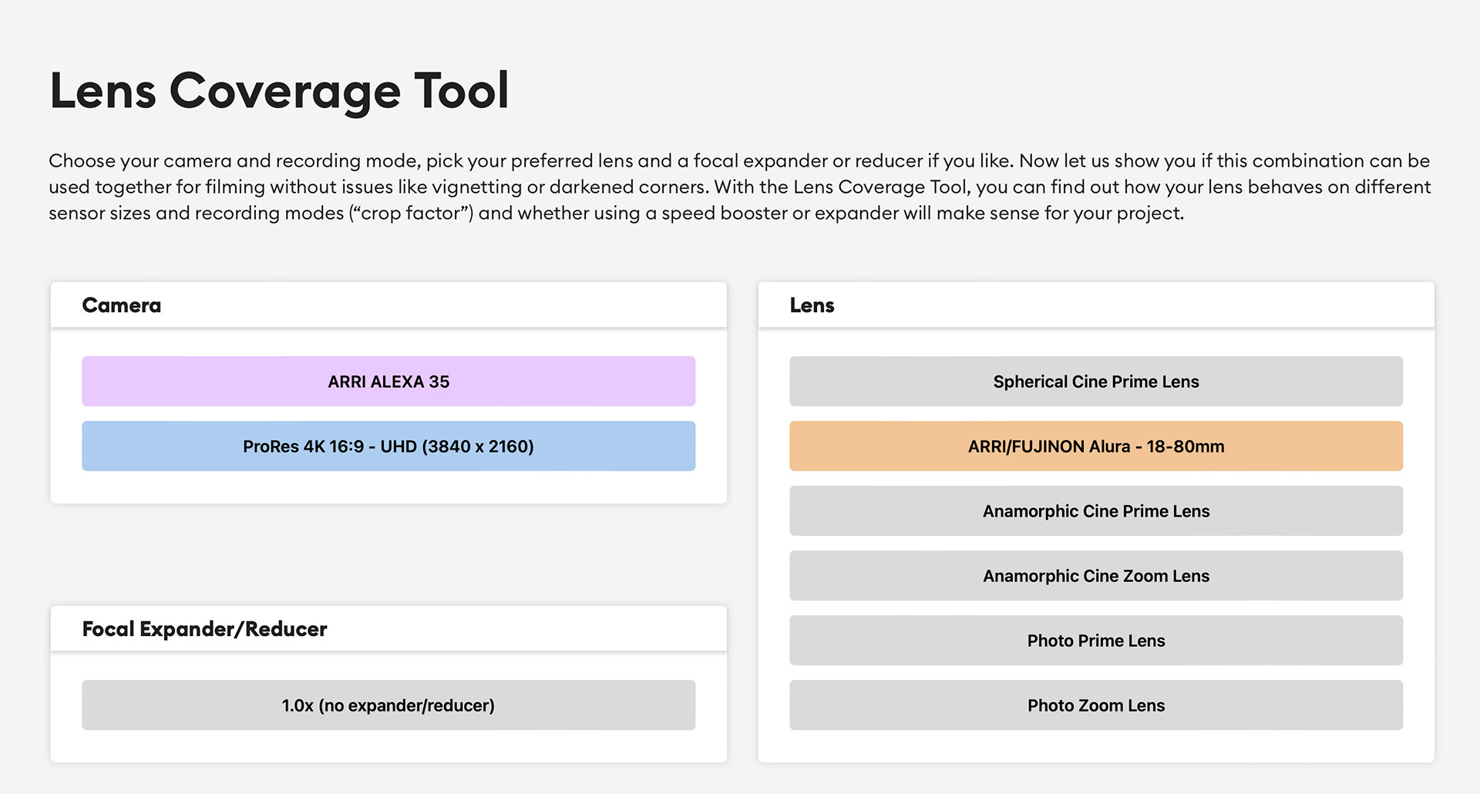Select Photo Zoom Lens category
The image size is (1480, 794).
click(1096, 705)
